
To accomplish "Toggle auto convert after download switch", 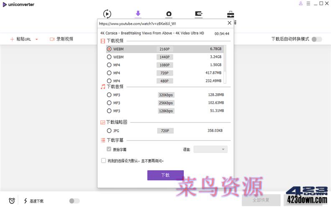I will pos(317,39).
